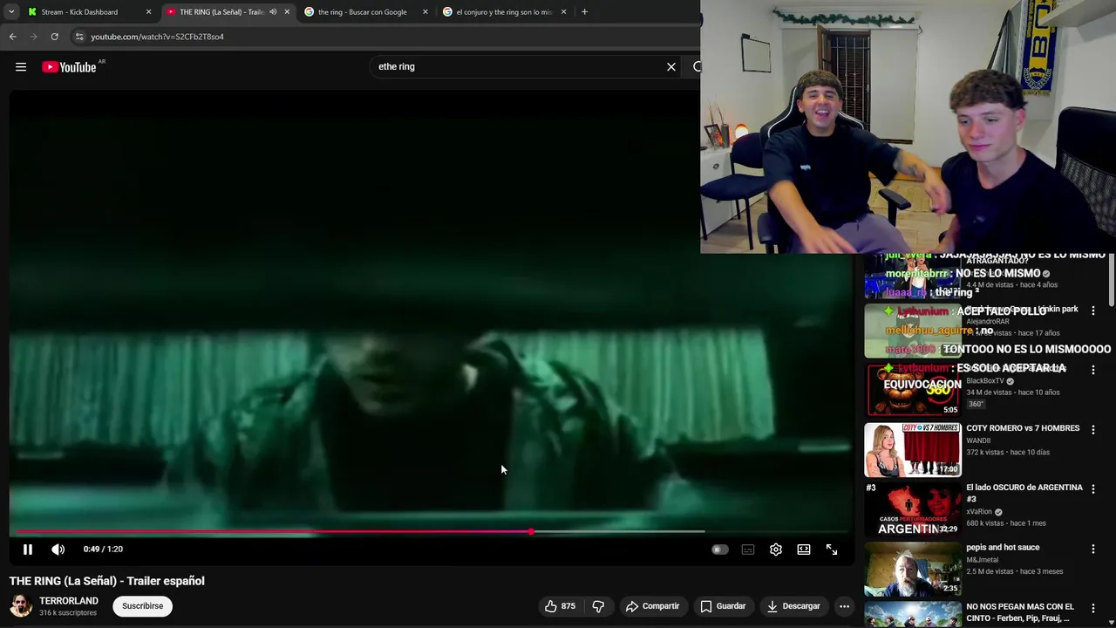Switch to el conjuro y the ring tab

[504, 12]
